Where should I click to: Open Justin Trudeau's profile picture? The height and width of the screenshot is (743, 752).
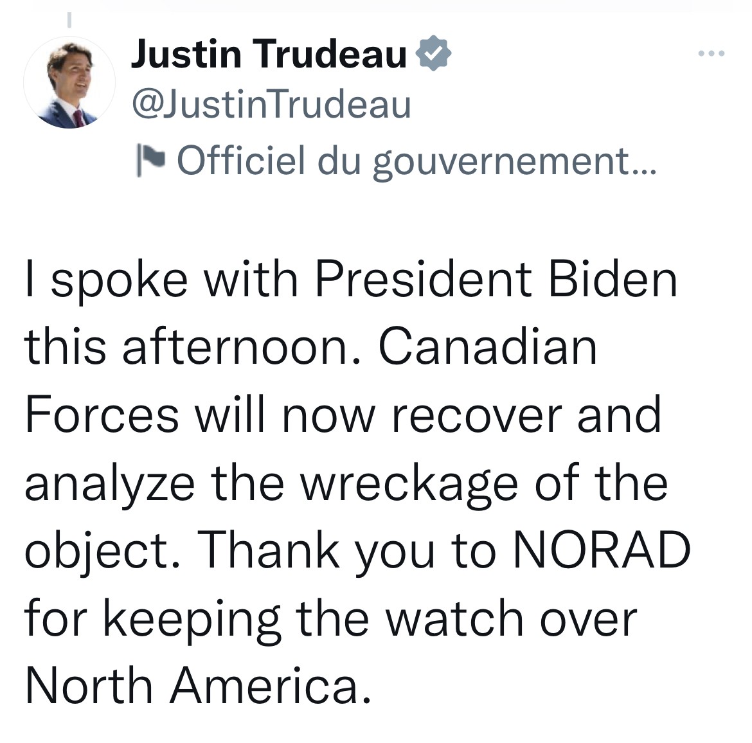point(69,82)
